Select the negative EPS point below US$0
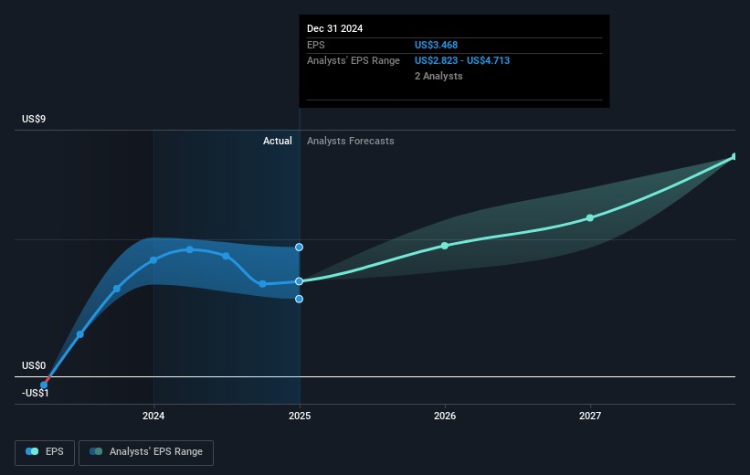Screen dimensions: 750x475 [x=44, y=385]
